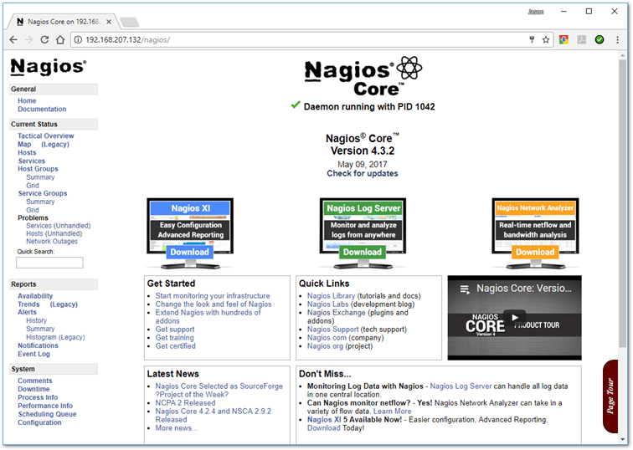
Task: Open Nagios Labs quick link
Action: 327,304
